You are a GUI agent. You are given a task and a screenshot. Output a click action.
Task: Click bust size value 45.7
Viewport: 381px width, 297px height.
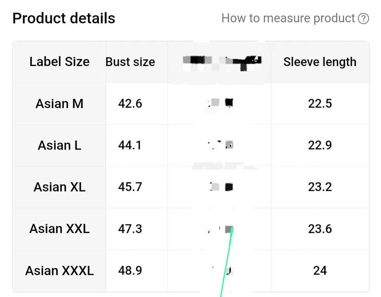(130, 187)
